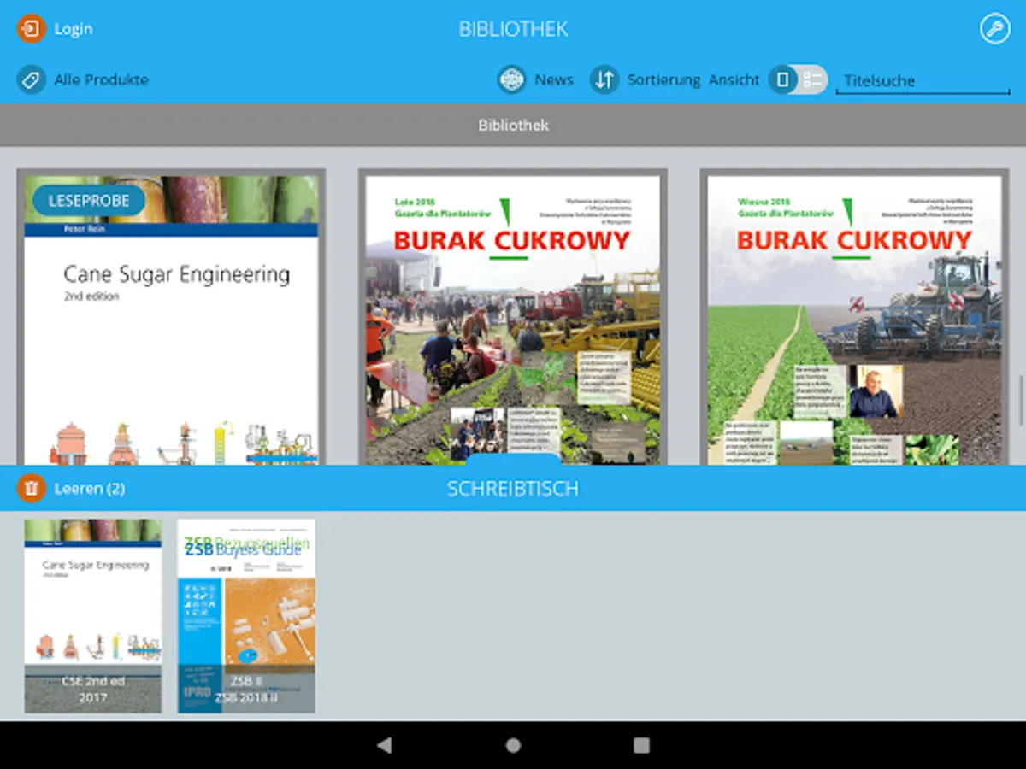Open CSE 2nd ed 2017 on desk
1026x769 pixels.
click(x=92, y=616)
